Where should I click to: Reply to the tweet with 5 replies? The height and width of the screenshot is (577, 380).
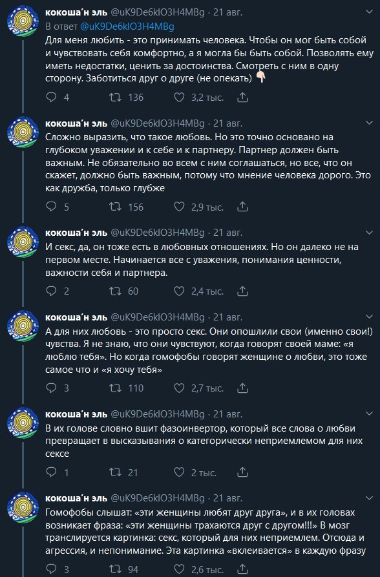pos(51,207)
